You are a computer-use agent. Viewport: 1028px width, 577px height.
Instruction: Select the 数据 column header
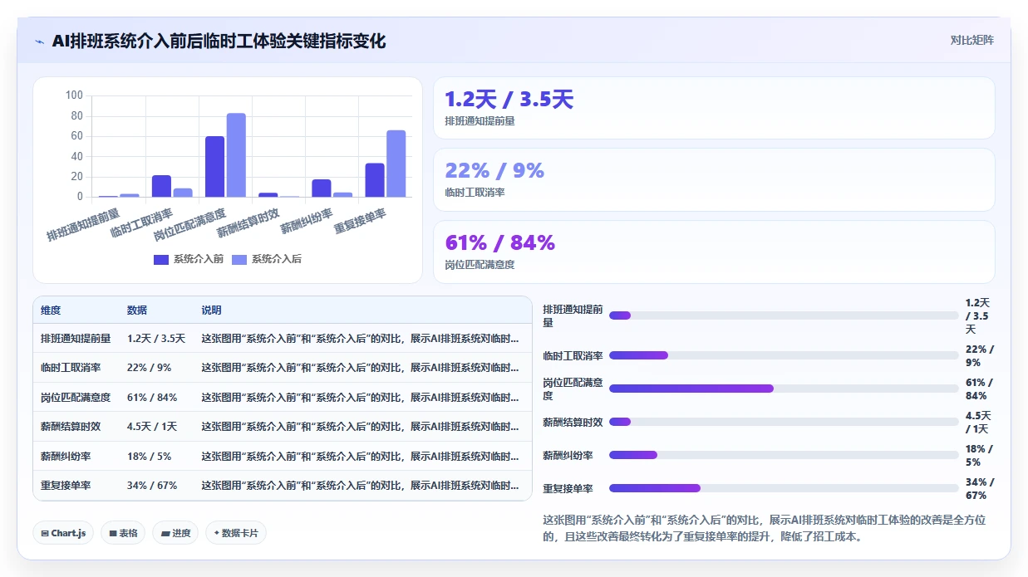[137, 311]
